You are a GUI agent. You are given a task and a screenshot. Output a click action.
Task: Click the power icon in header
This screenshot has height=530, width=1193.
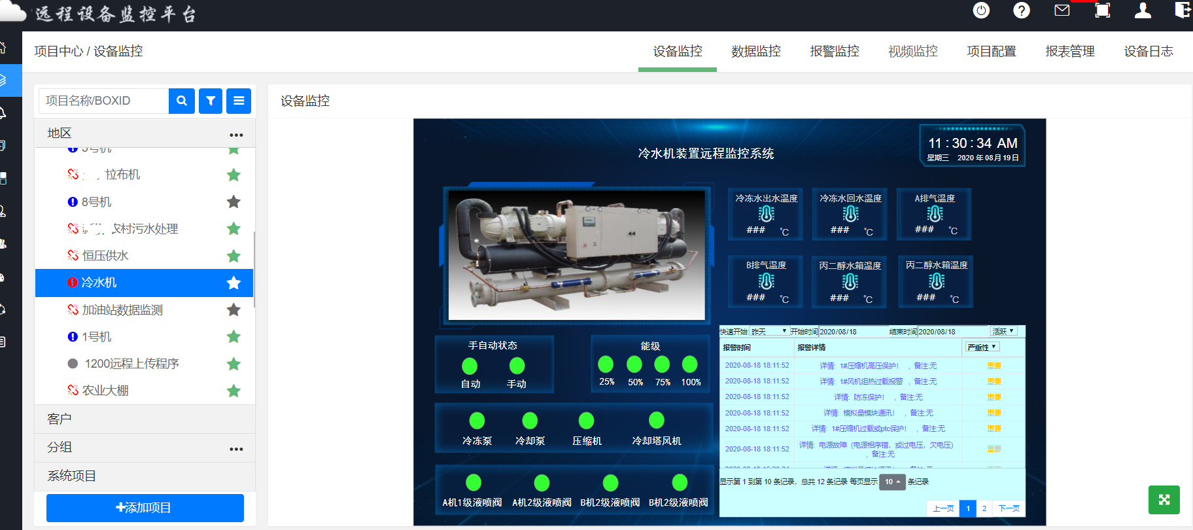click(981, 10)
